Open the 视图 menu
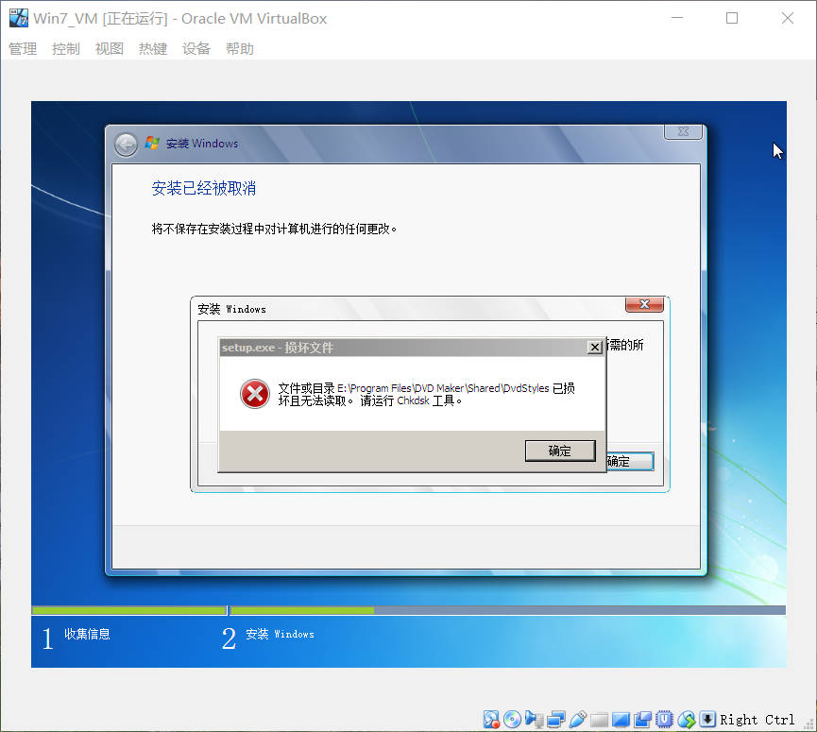 coord(110,49)
